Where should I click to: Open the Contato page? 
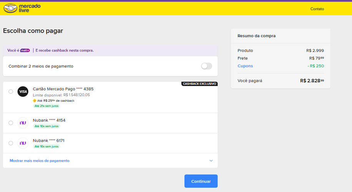coord(317,9)
